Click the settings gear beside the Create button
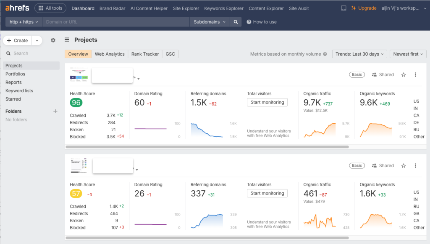 click(x=53, y=40)
